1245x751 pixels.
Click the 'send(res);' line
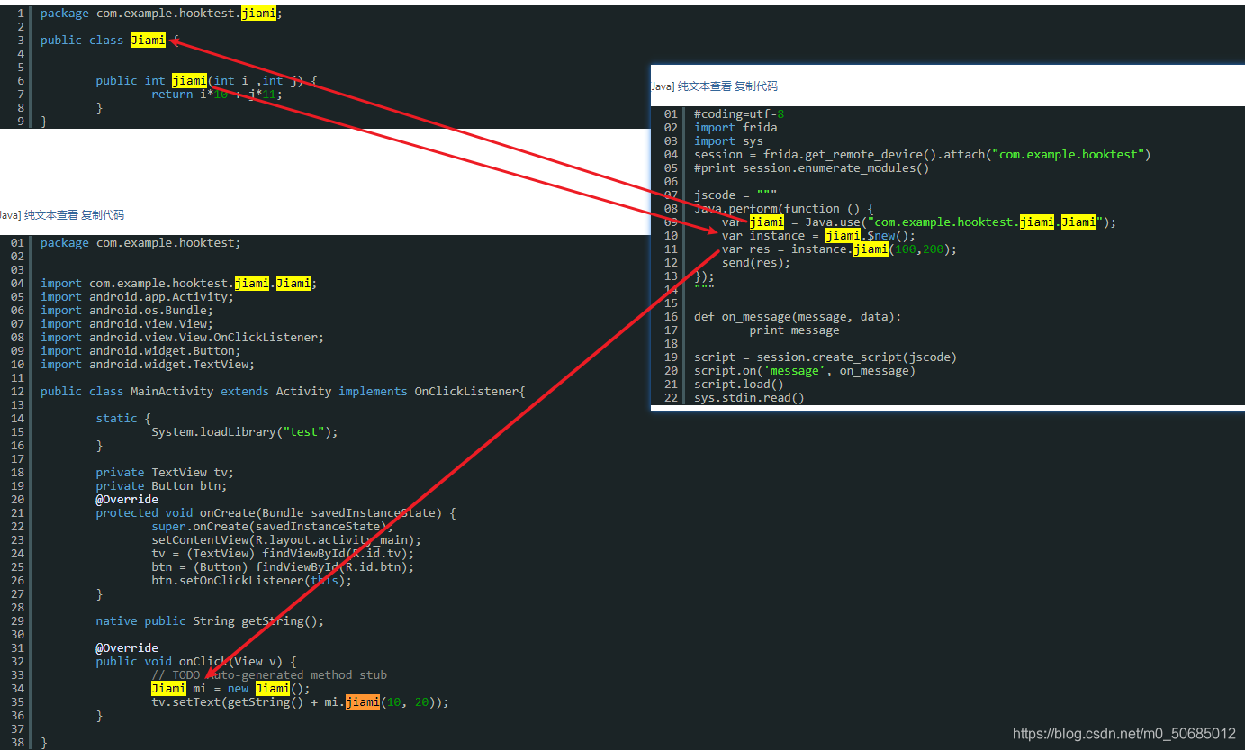click(x=756, y=263)
